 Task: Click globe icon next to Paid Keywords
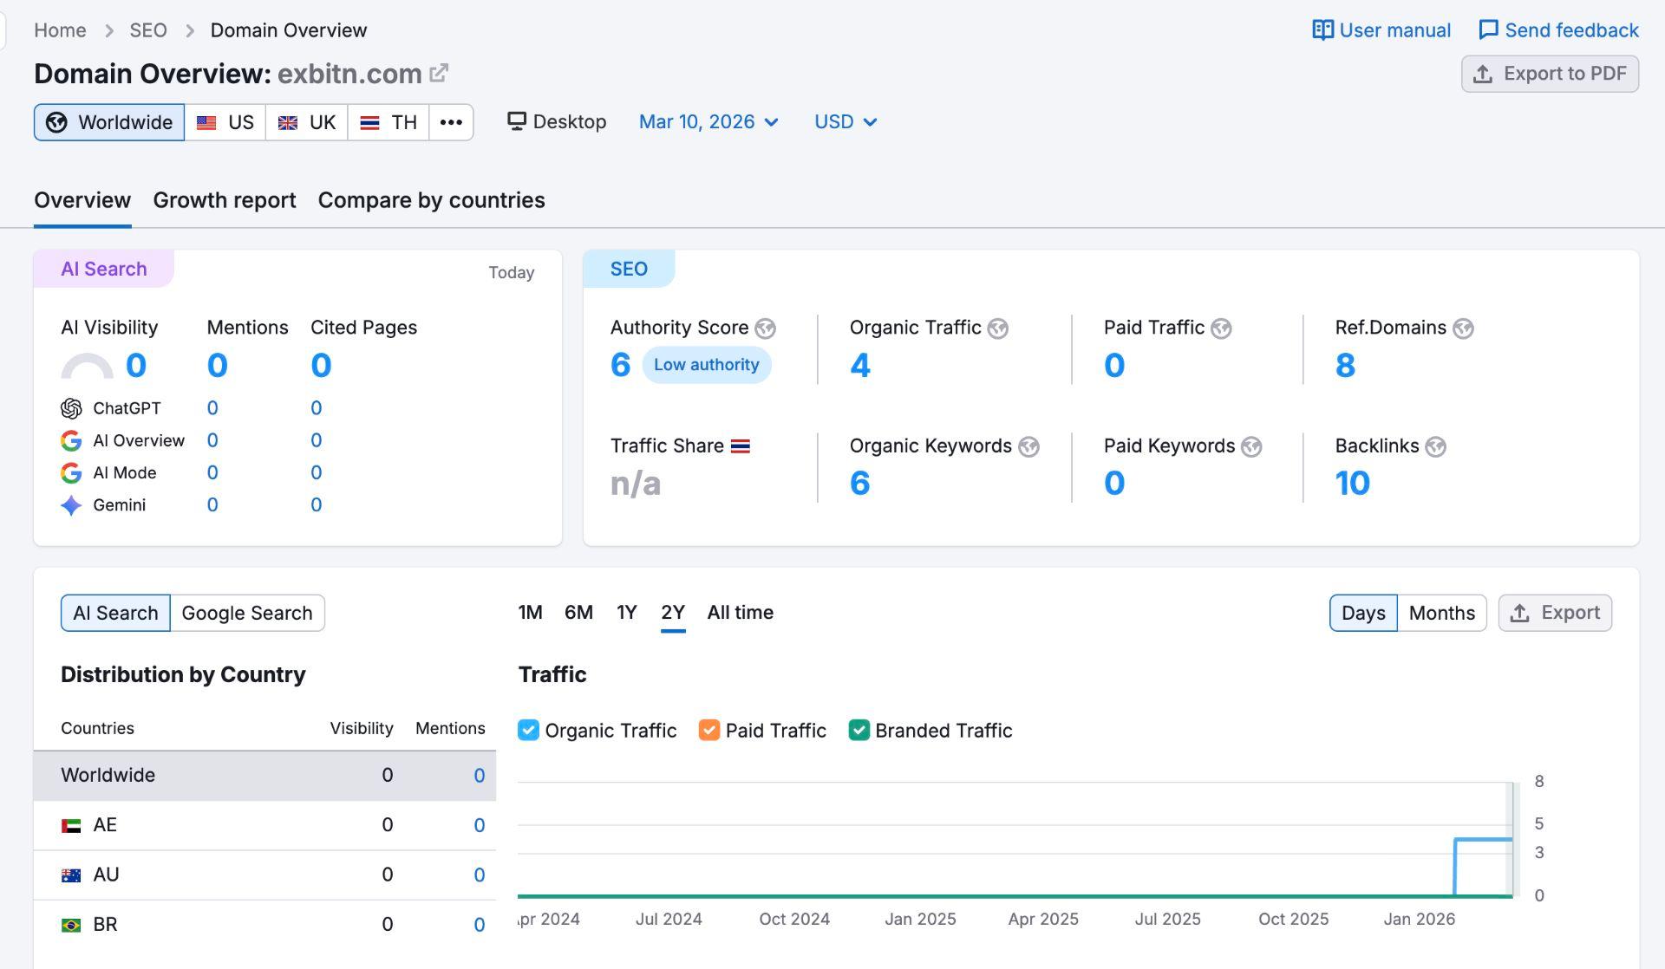[1251, 446]
